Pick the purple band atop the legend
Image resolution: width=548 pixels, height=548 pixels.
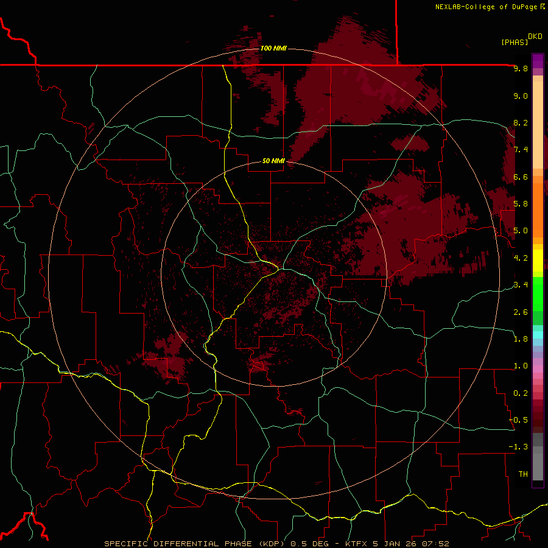coord(538,61)
